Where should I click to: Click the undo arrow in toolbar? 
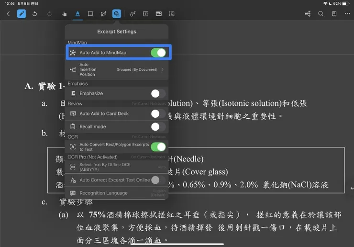point(34,14)
